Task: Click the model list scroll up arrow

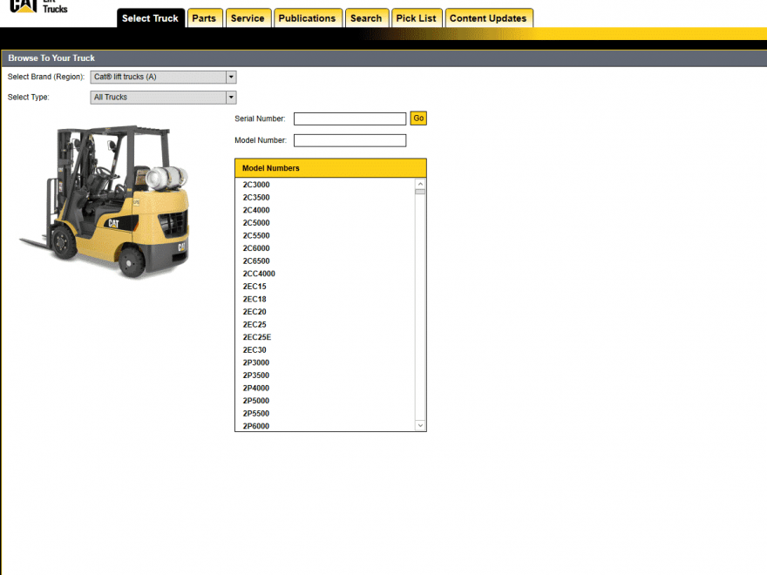Action: coord(420,184)
